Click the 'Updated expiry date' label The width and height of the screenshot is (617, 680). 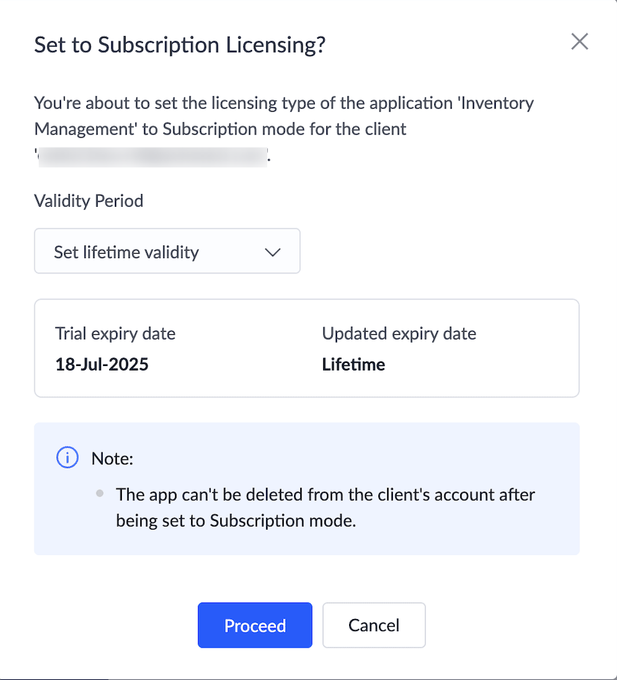tap(399, 334)
